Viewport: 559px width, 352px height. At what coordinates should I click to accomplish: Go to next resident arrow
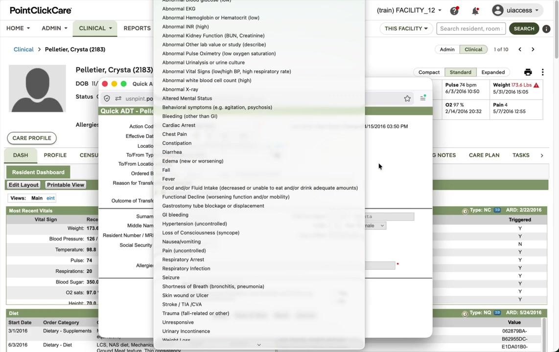tap(533, 49)
